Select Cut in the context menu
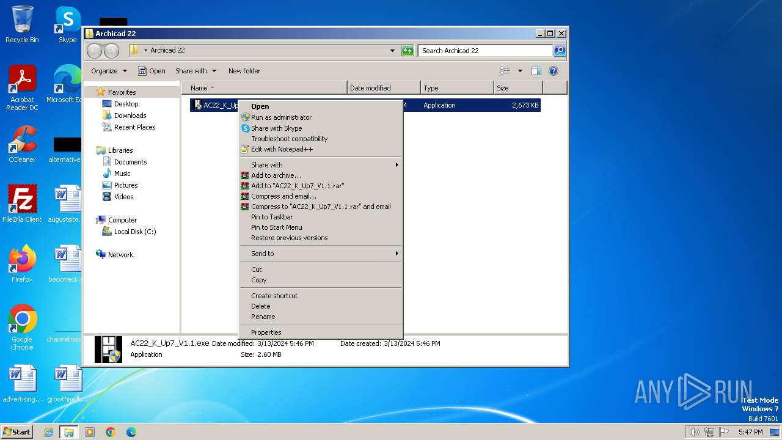 (321, 269)
